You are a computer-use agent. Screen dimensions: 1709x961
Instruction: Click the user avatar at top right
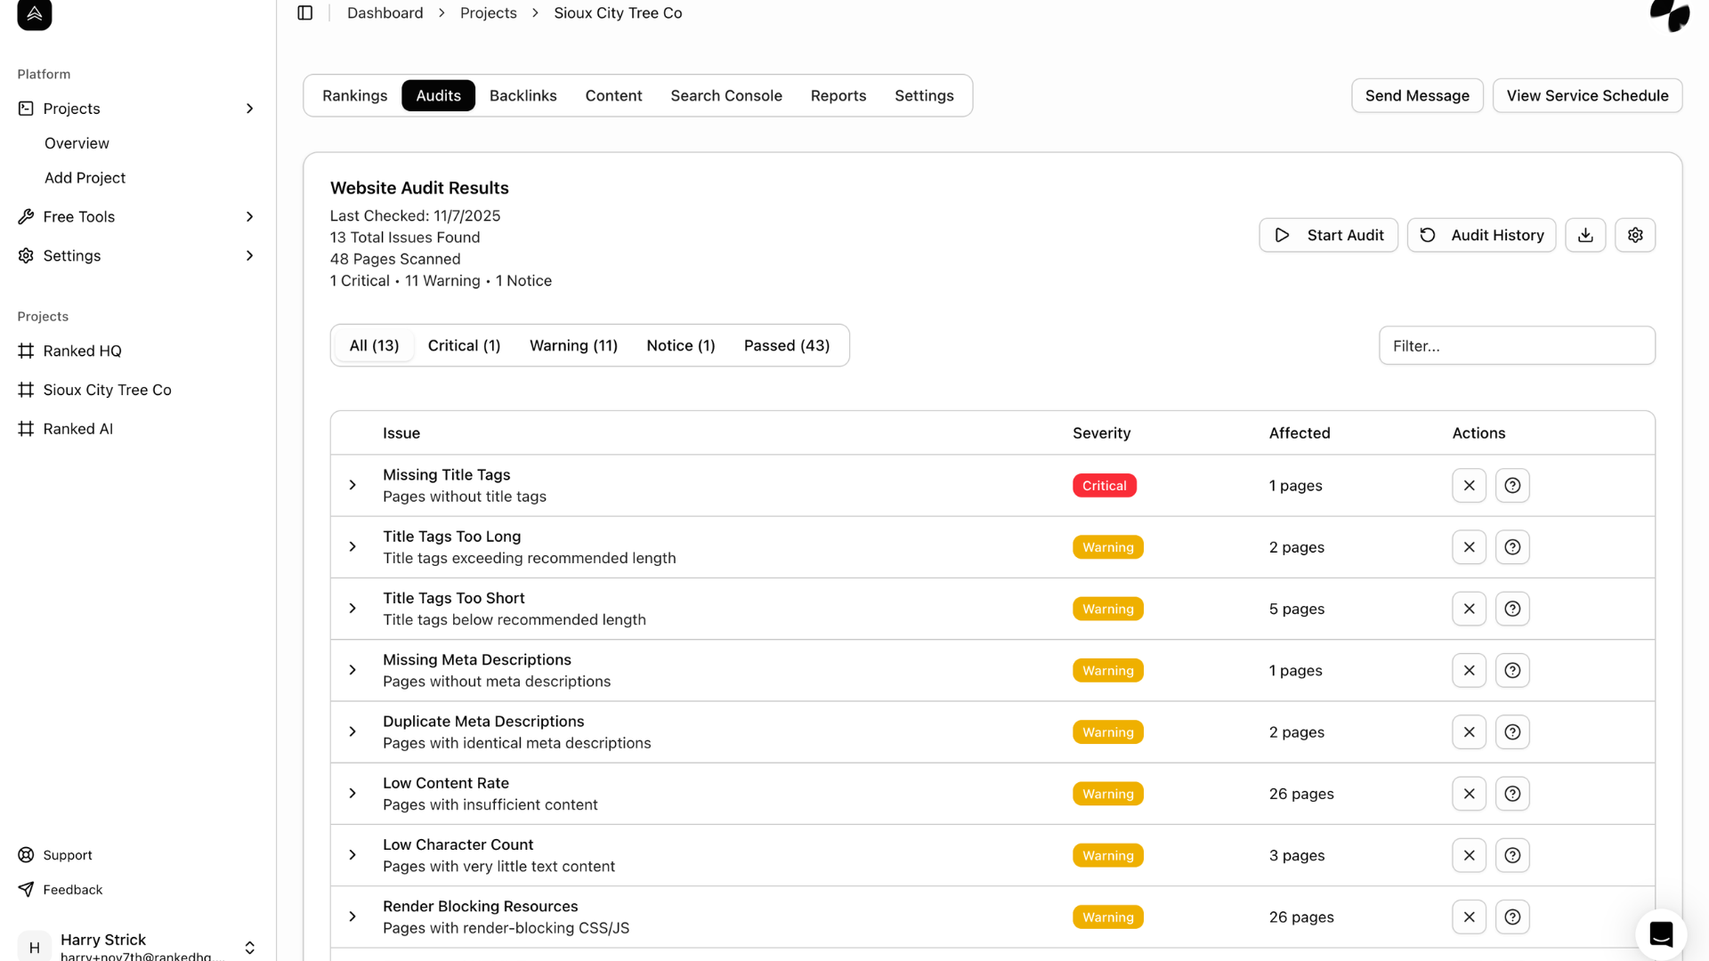click(1669, 14)
